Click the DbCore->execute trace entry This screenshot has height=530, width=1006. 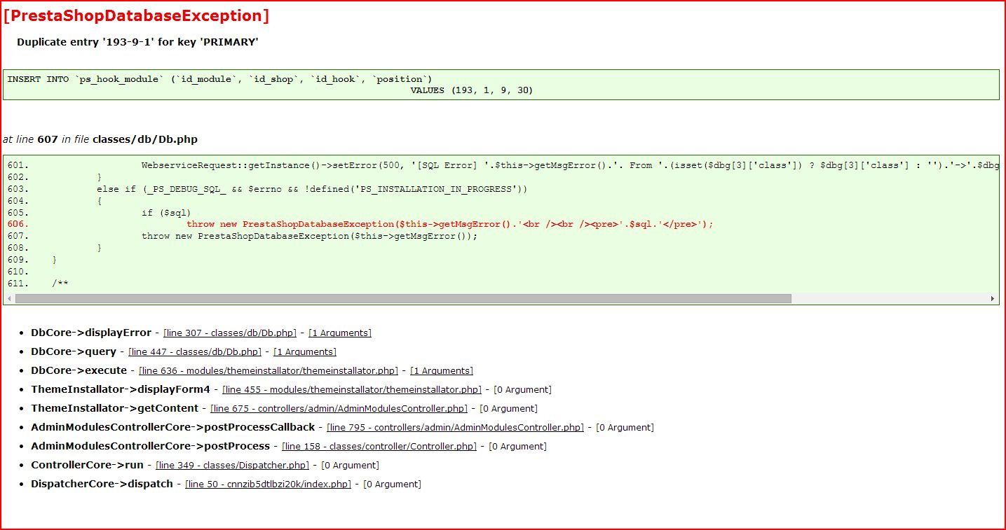click(79, 371)
